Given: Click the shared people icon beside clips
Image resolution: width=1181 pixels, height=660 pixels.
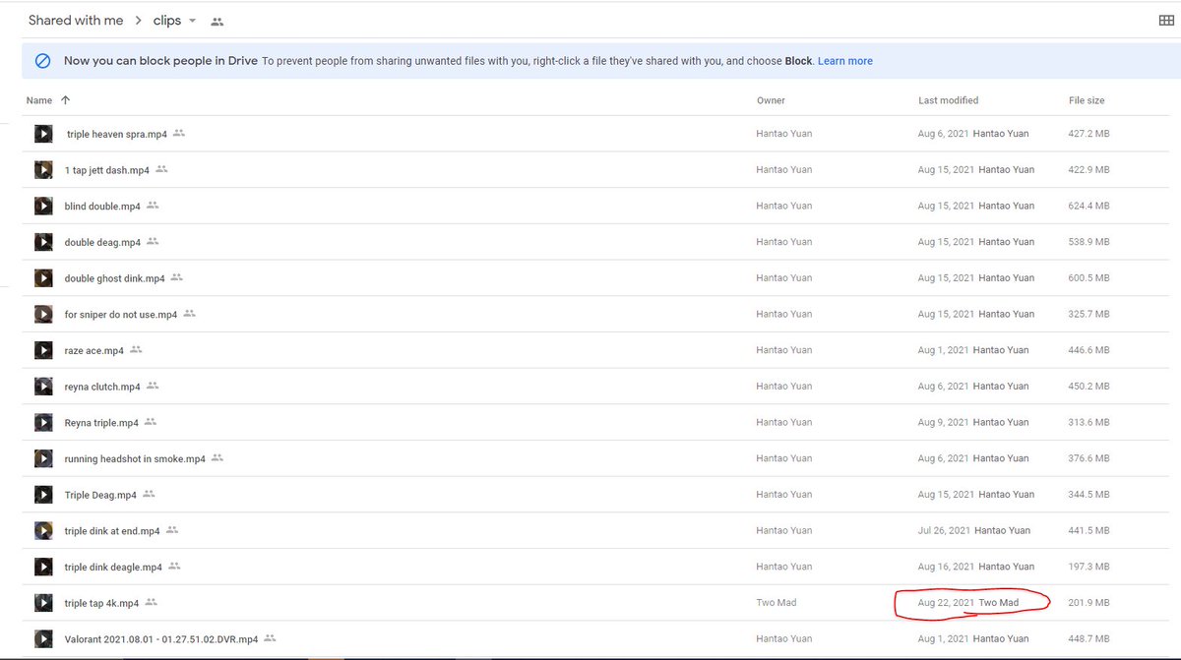Looking at the screenshot, I should tap(218, 22).
